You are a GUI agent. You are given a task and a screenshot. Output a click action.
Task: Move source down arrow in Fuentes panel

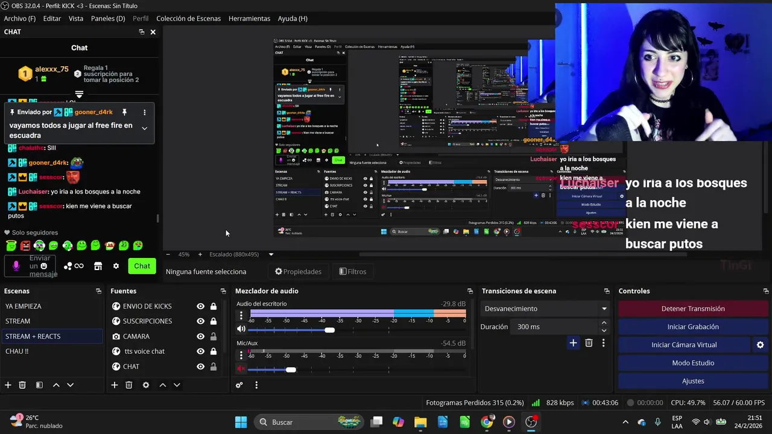[x=177, y=385]
